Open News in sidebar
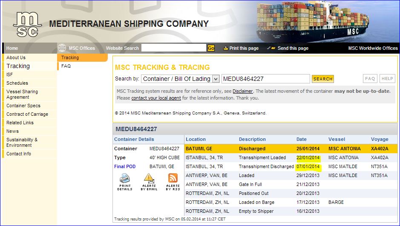Viewport: 400px width, 226px height. (x=12, y=131)
